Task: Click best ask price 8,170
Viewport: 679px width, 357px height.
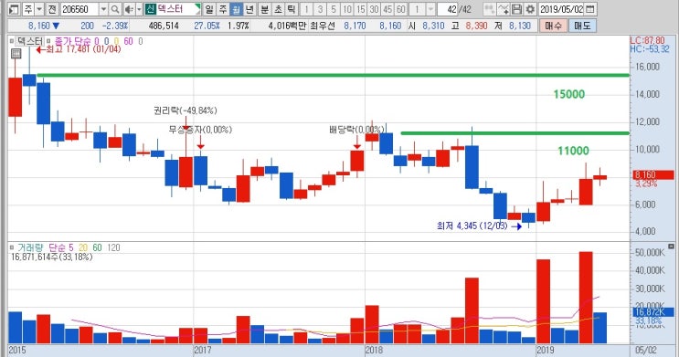Action: pos(355,26)
